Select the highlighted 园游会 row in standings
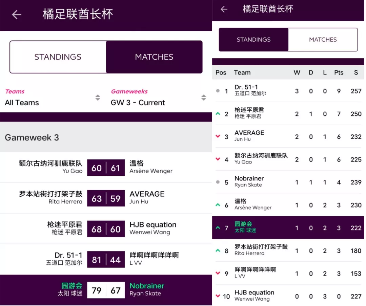This screenshot has height=306, width=366. click(x=288, y=228)
